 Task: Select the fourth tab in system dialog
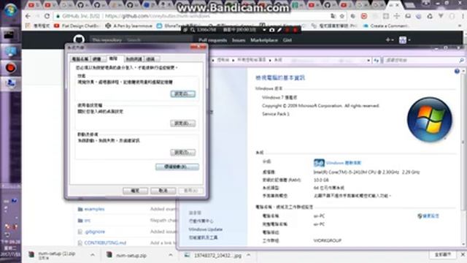pyautogui.click(x=134, y=59)
